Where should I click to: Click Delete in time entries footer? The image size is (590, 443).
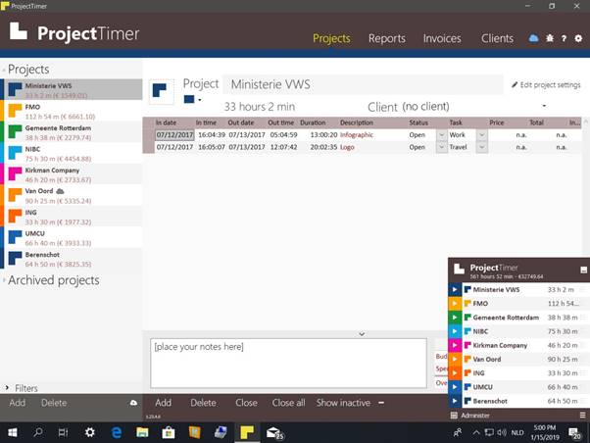[203, 403]
